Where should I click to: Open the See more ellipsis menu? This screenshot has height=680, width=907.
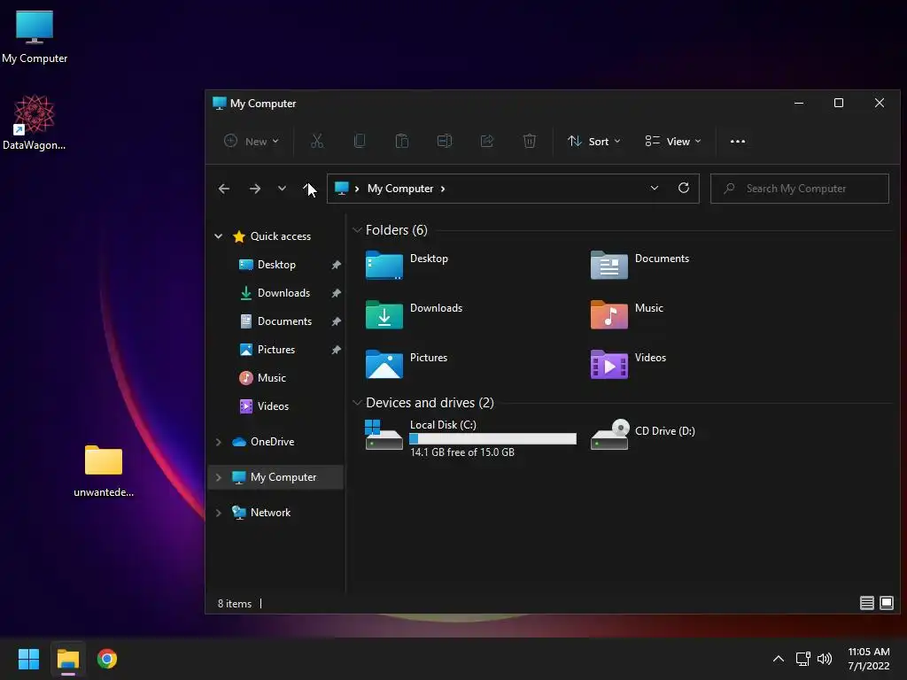(x=738, y=141)
